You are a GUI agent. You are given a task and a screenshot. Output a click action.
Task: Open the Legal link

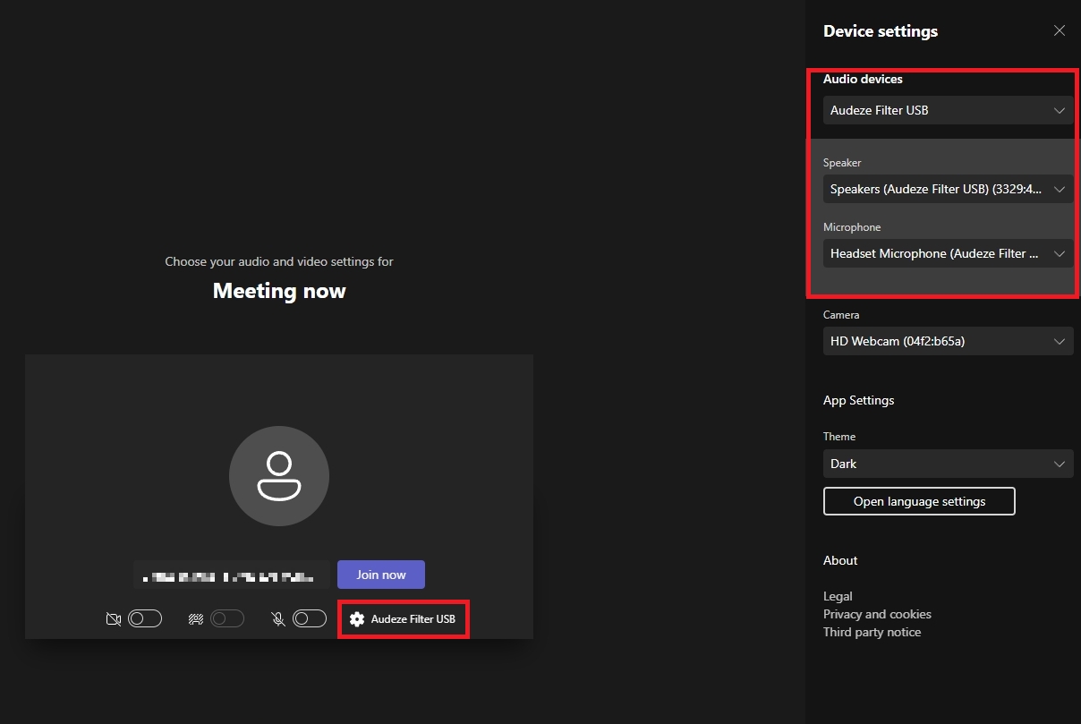coord(838,596)
